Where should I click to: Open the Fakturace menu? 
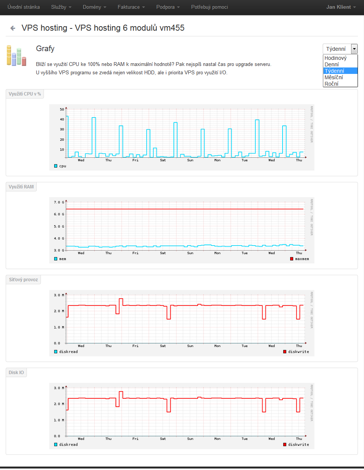coord(131,7)
